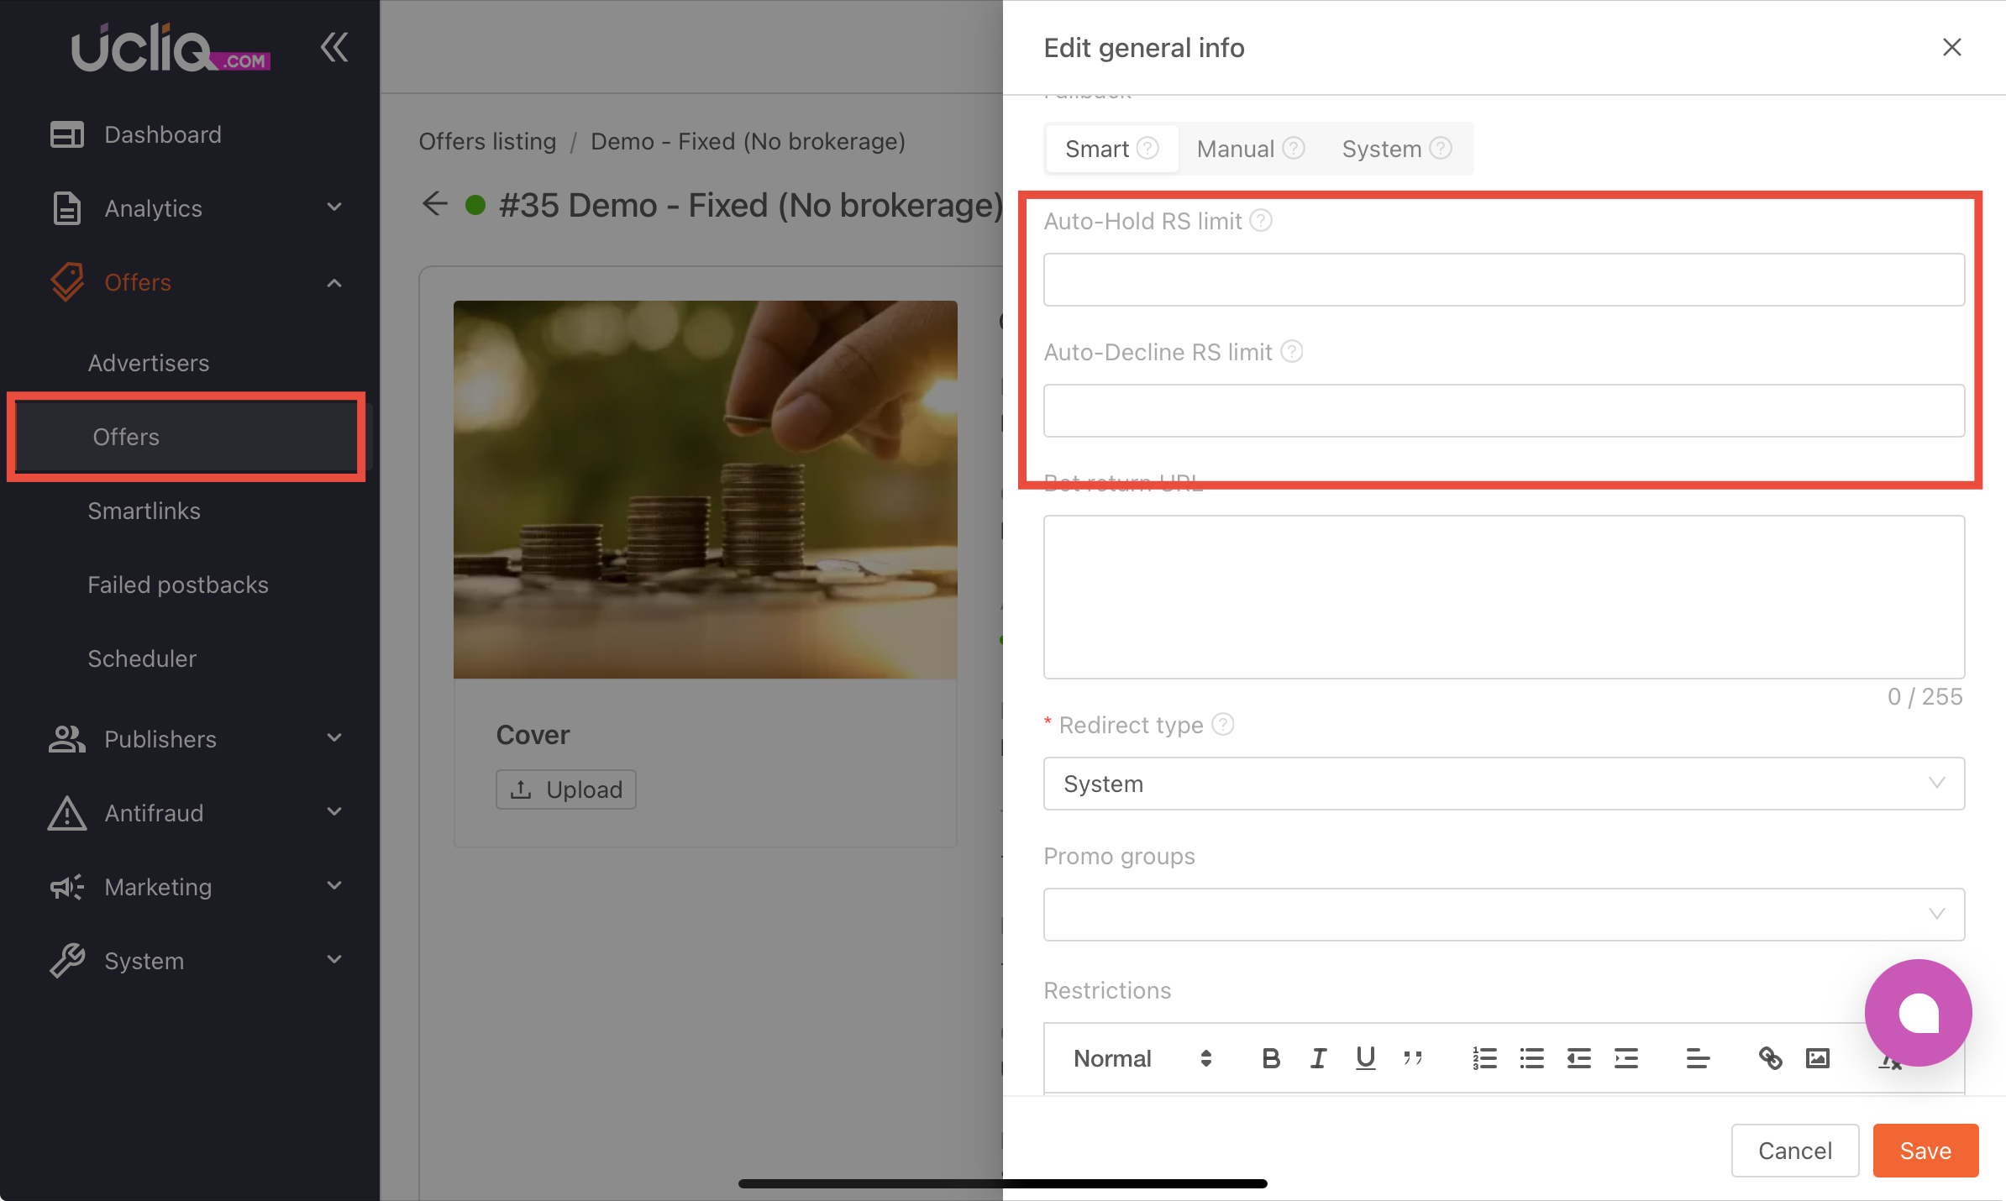This screenshot has width=2006, height=1201.
Task: Select the System fallback option
Action: 1396,149
